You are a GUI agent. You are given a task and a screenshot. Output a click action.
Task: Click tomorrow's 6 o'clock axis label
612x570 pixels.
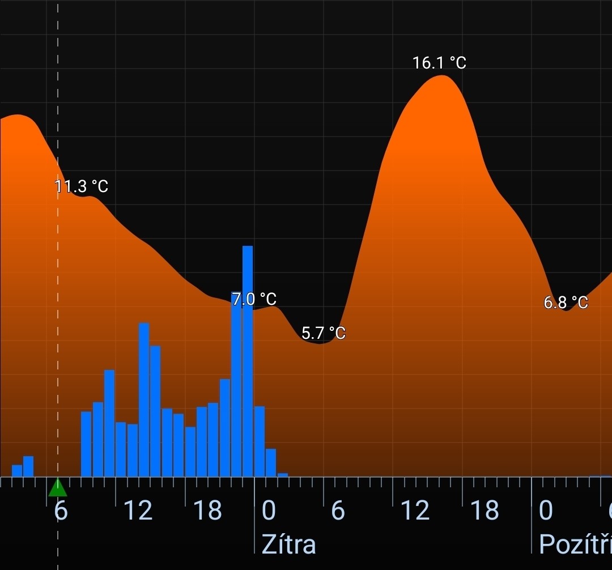tap(338, 511)
